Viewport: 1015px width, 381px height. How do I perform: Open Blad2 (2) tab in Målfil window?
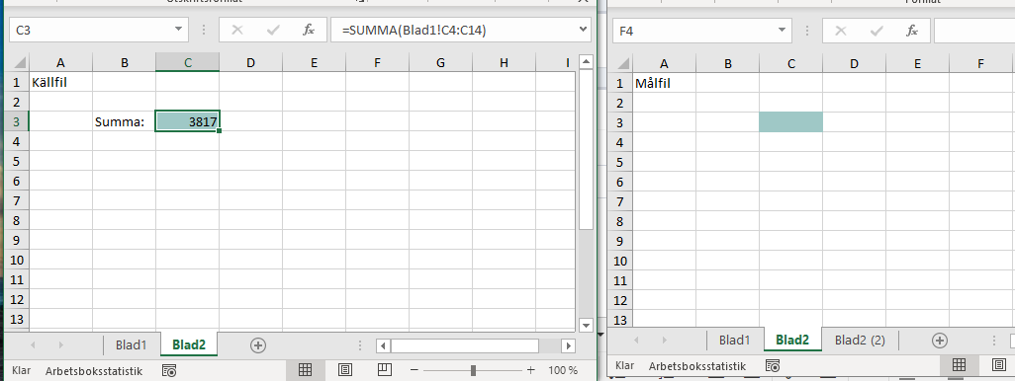pyautogui.click(x=860, y=340)
